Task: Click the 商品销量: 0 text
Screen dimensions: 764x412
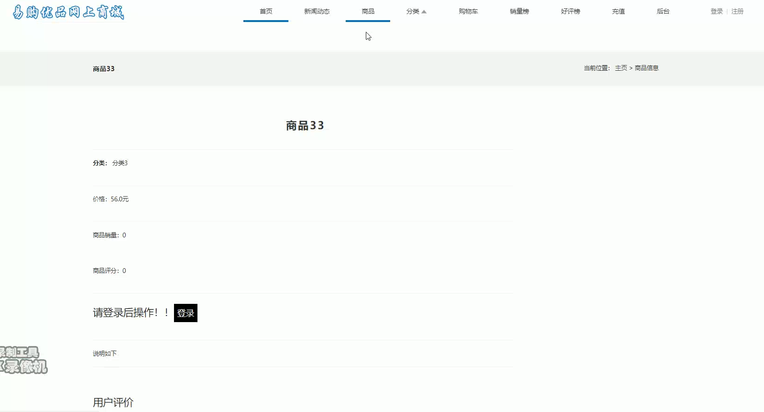Action: coord(109,235)
